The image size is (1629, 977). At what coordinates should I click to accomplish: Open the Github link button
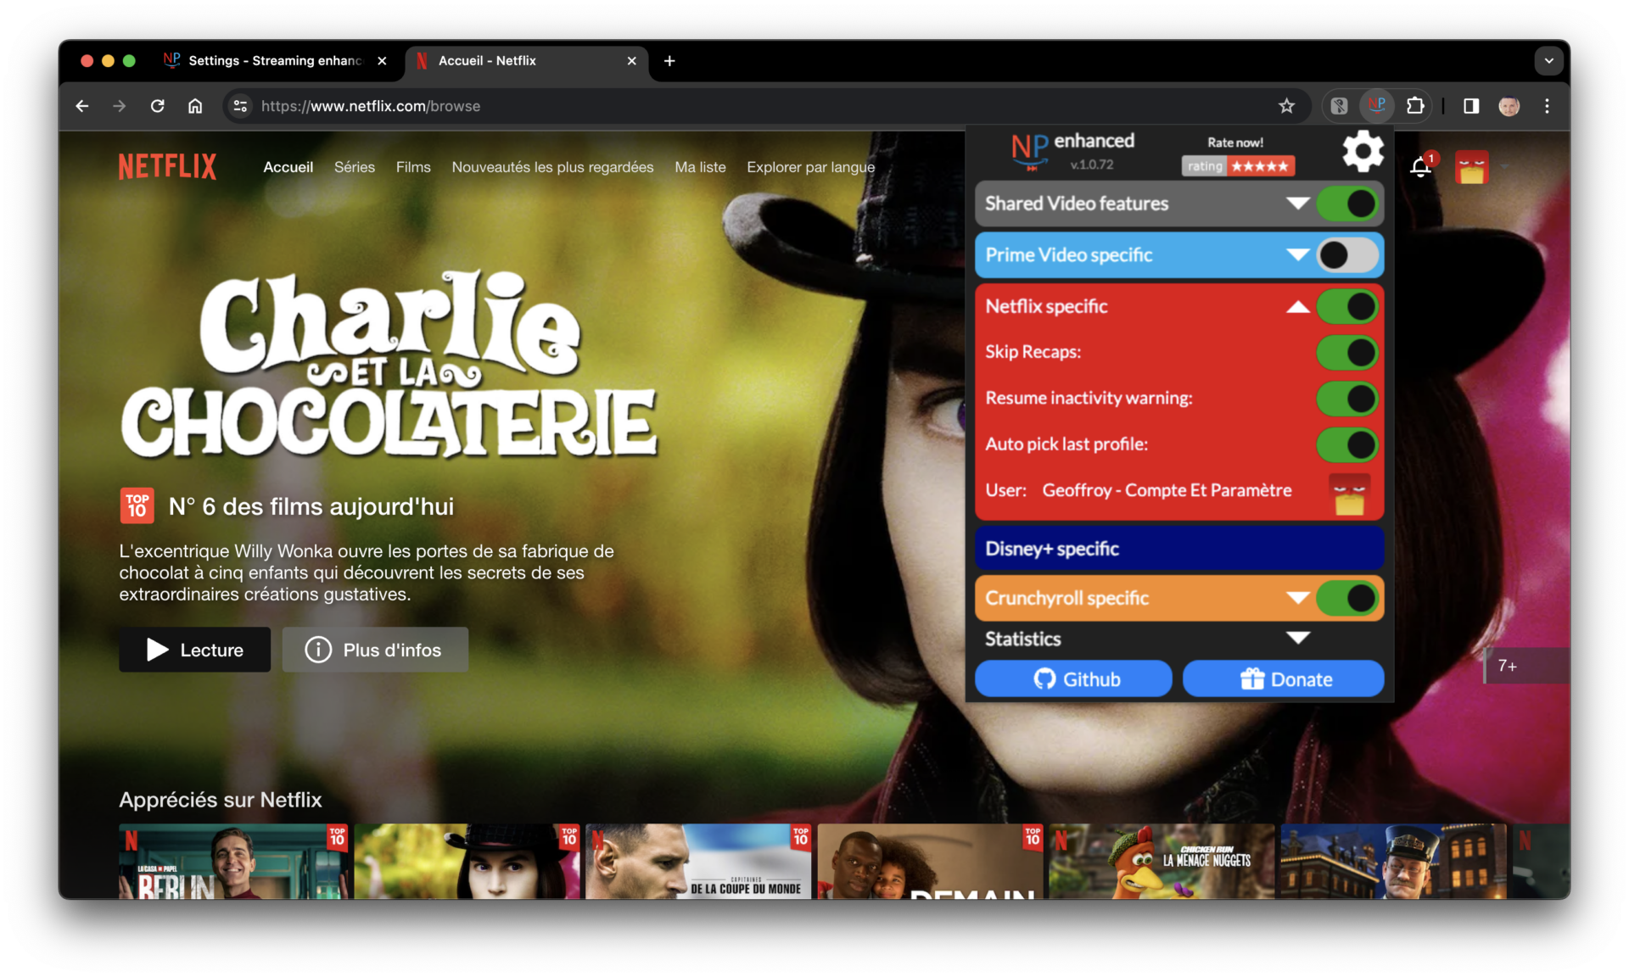1073,679
